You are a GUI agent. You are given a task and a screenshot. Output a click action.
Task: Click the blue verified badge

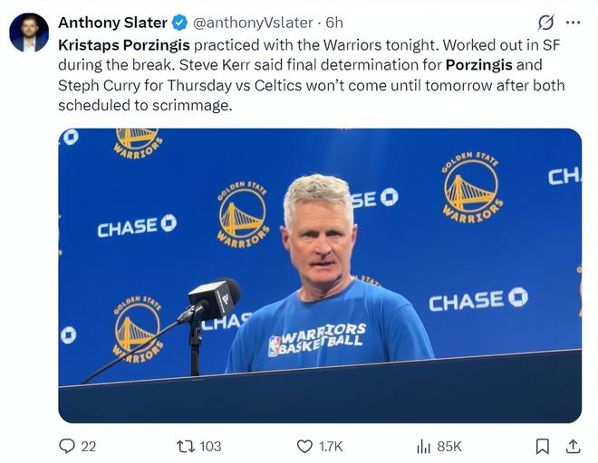click(180, 22)
